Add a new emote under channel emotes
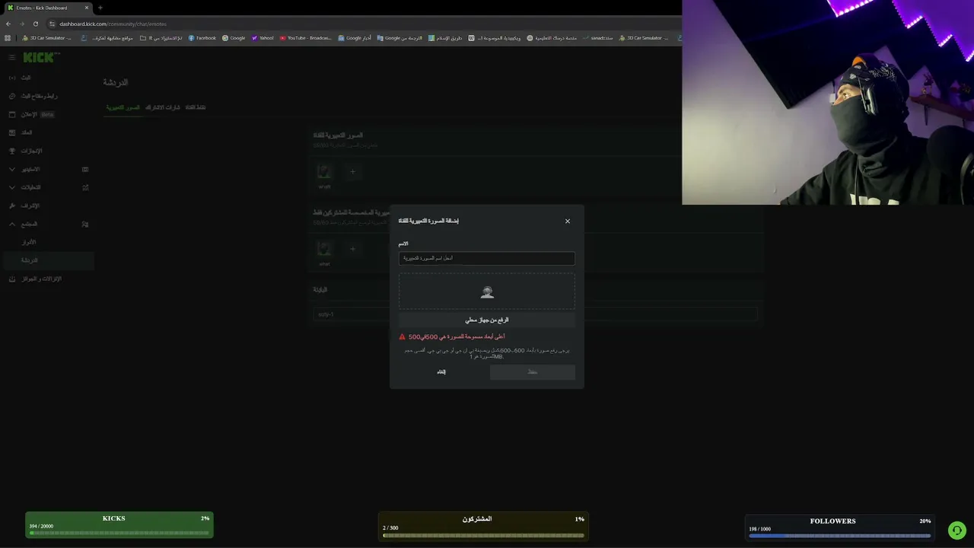This screenshot has width=974, height=548. [x=352, y=172]
